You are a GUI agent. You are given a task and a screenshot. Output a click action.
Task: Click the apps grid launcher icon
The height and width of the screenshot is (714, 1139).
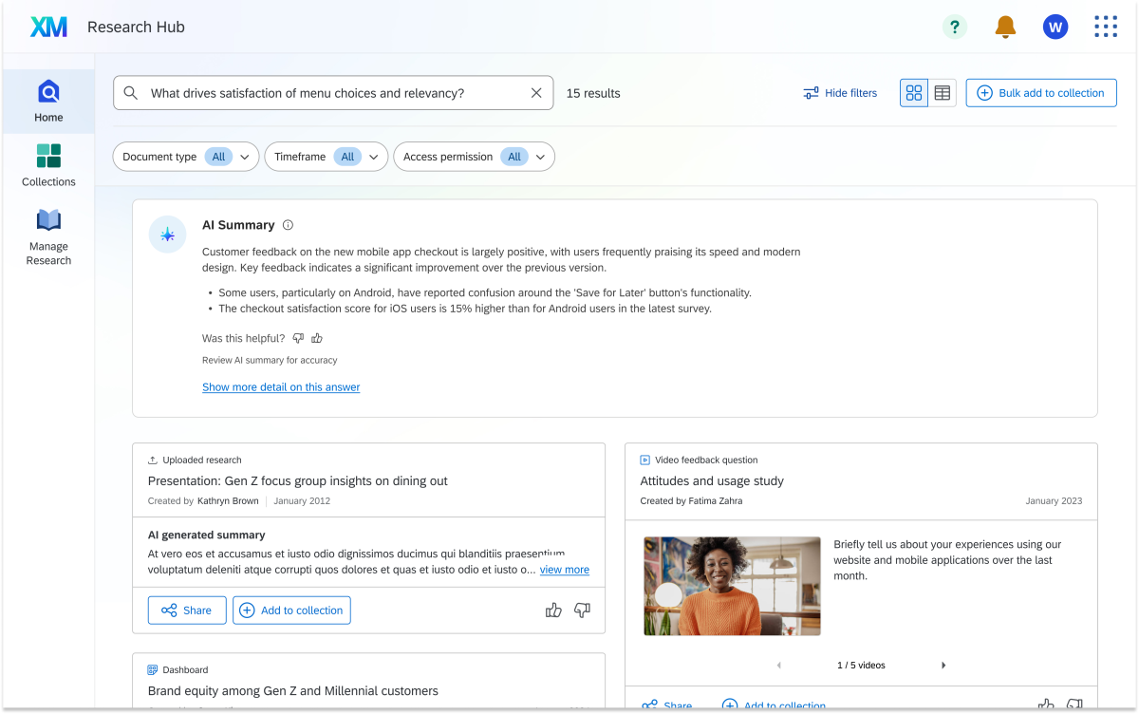(x=1106, y=27)
